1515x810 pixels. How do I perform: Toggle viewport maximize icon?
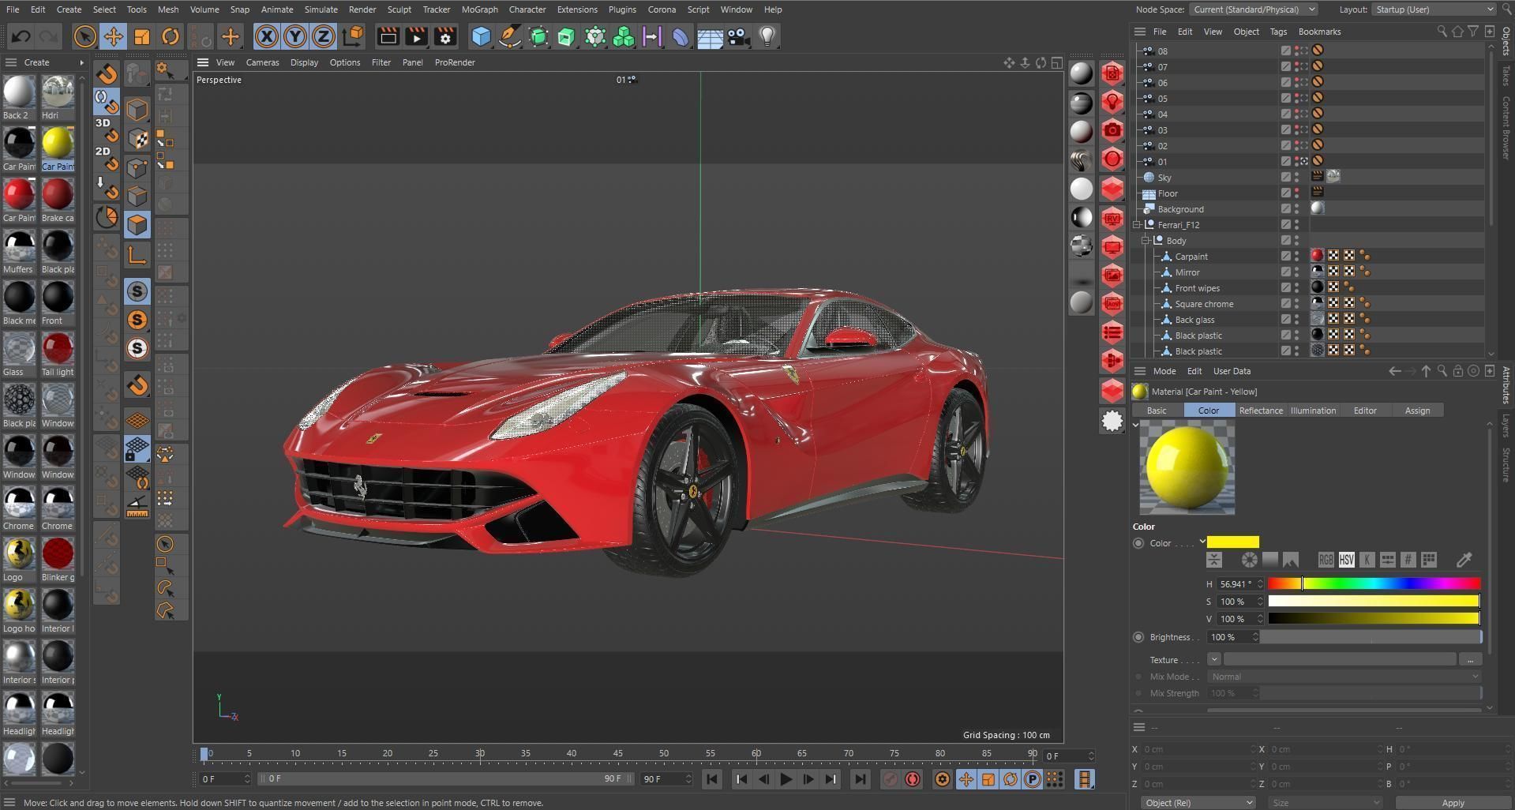(1056, 62)
